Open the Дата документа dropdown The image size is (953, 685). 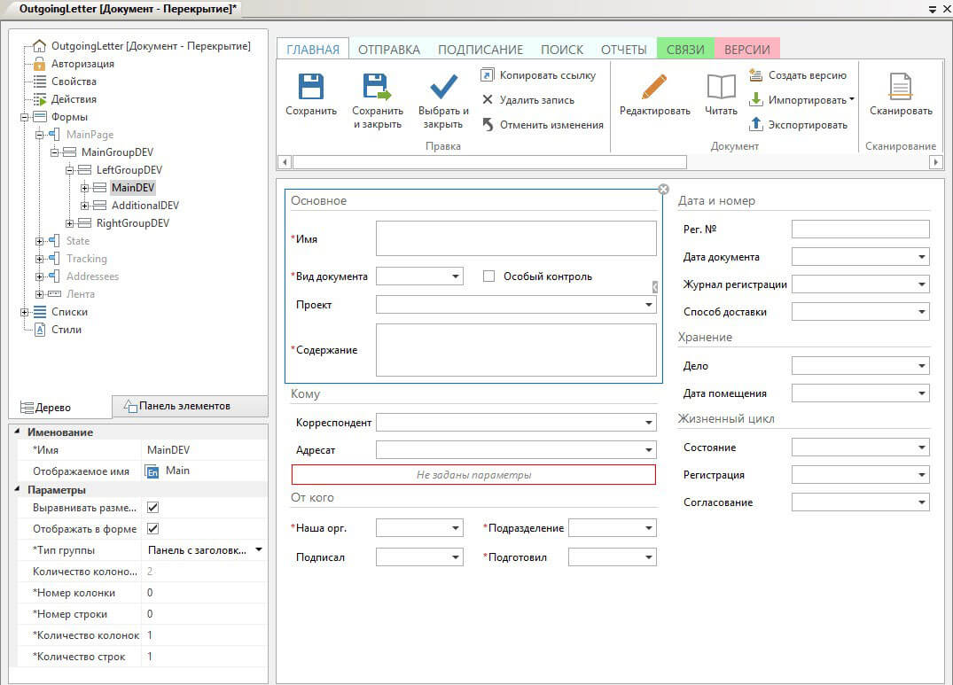[x=921, y=257]
